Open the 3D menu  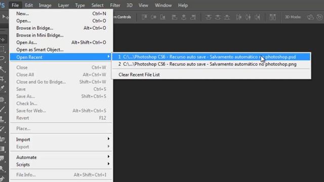(130, 6)
